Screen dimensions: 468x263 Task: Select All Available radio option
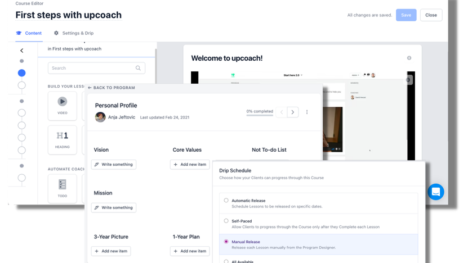(x=226, y=261)
